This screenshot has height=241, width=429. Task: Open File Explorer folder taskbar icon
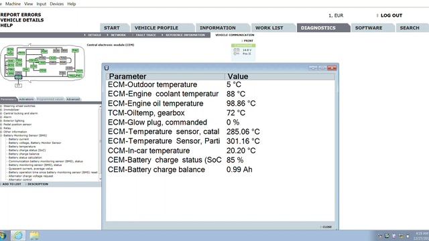click(x=34, y=236)
